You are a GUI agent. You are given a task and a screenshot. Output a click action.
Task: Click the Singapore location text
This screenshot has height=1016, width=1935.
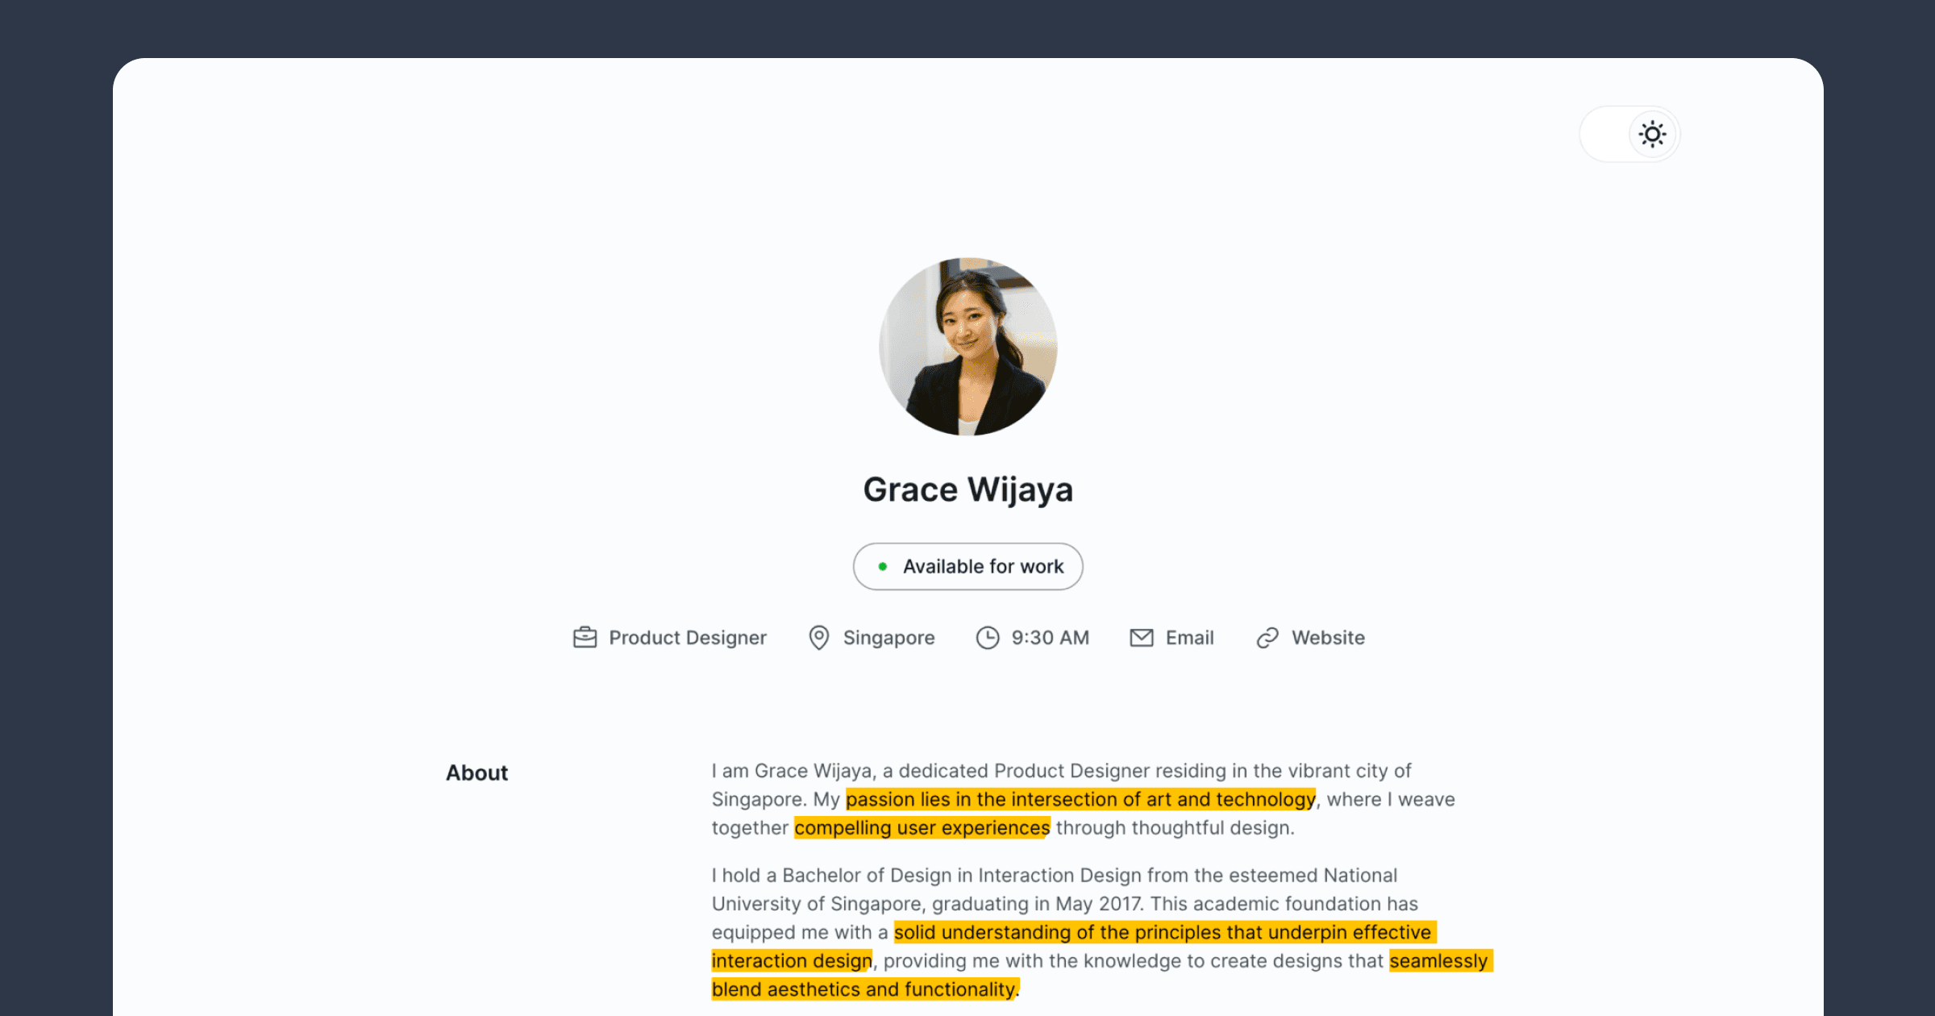click(x=889, y=638)
